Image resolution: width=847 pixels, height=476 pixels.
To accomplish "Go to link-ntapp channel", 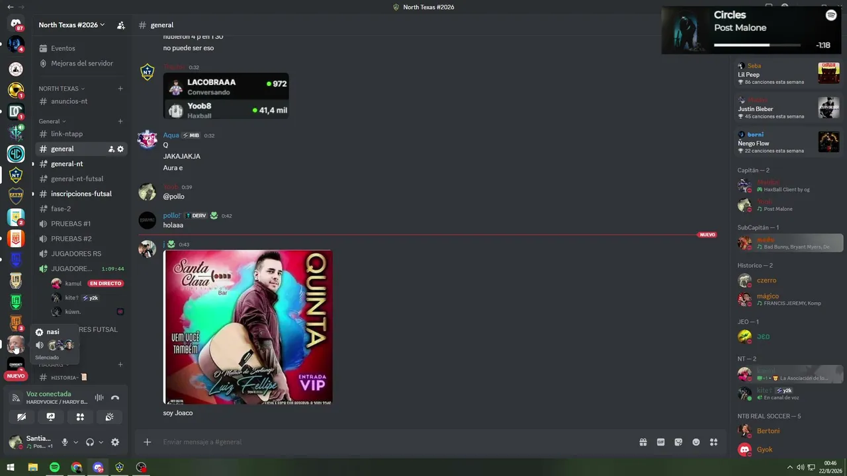I will tap(79, 134).
